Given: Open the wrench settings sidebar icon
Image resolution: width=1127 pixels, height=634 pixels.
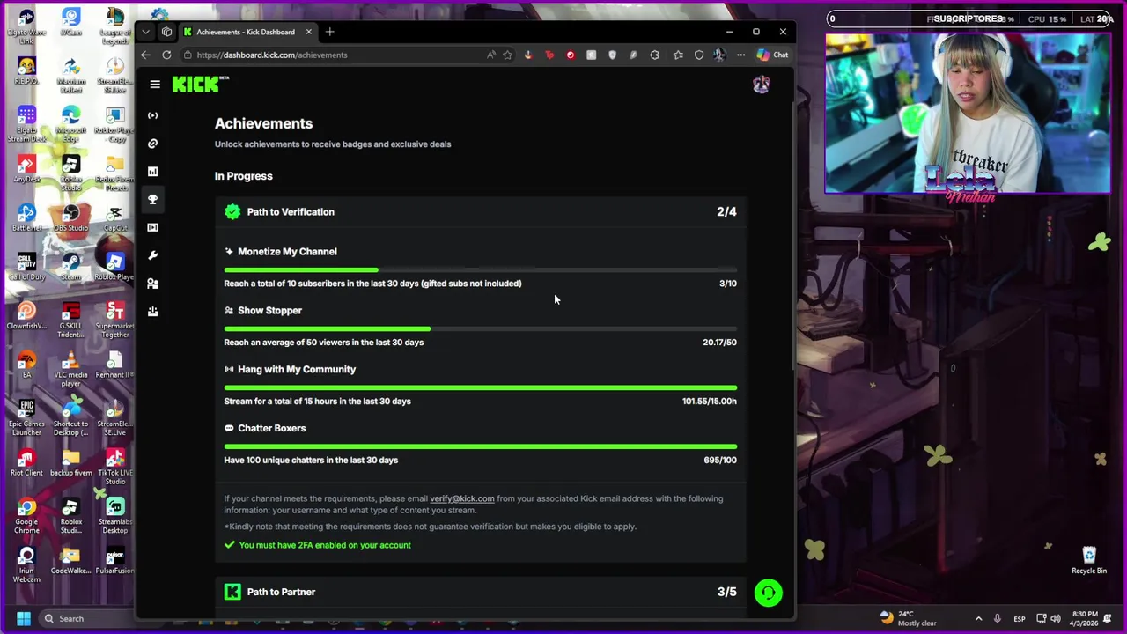Looking at the screenshot, I should pyautogui.click(x=152, y=255).
